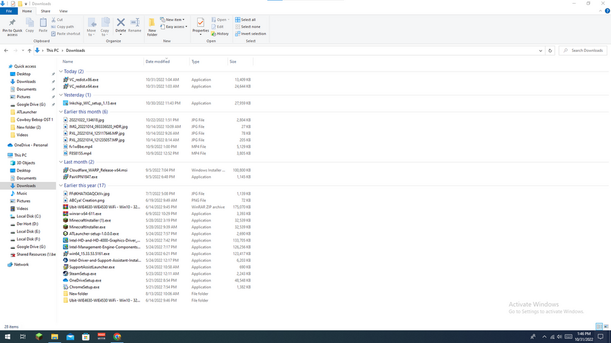Open Network in sidebar
Image resolution: width=611 pixels, height=343 pixels.
click(21, 265)
